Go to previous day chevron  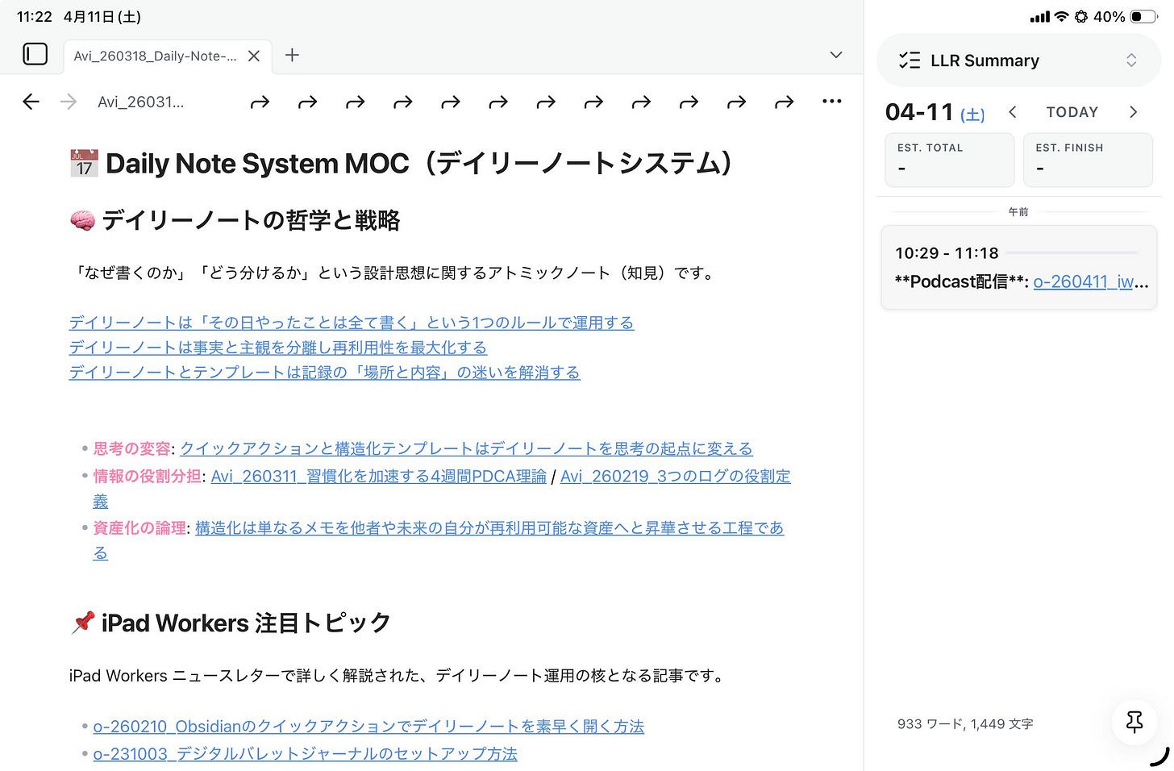pyautogui.click(x=1013, y=112)
